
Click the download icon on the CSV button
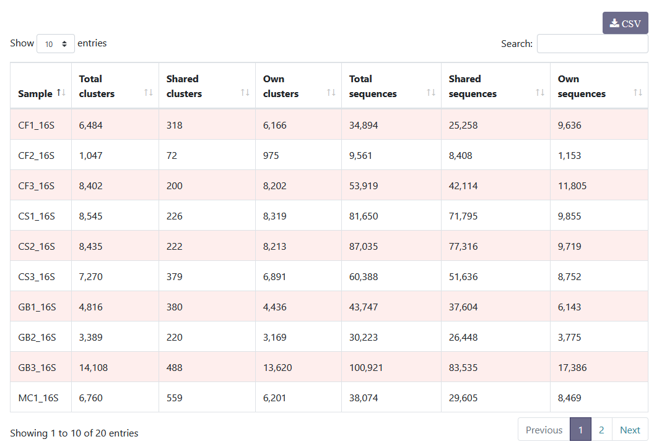point(616,23)
